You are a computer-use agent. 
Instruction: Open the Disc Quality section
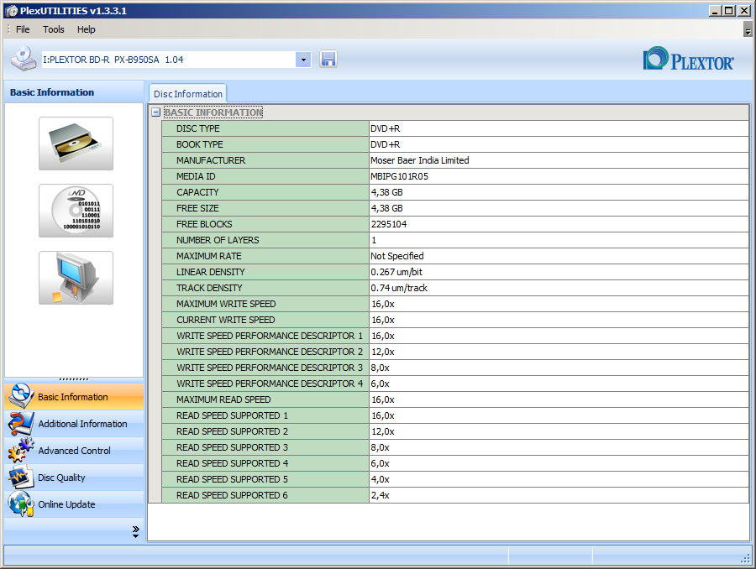point(74,478)
